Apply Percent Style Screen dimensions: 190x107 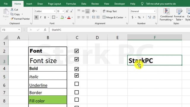139,17
